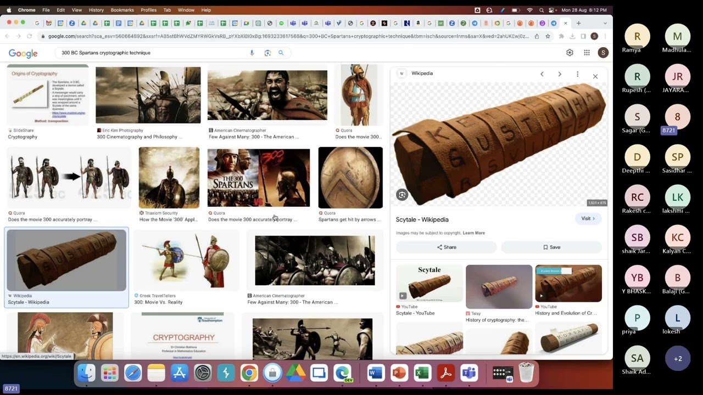Viewport: 703px width, 395px height.
Task: Open the Learn More copyright link
Action: (473, 233)
